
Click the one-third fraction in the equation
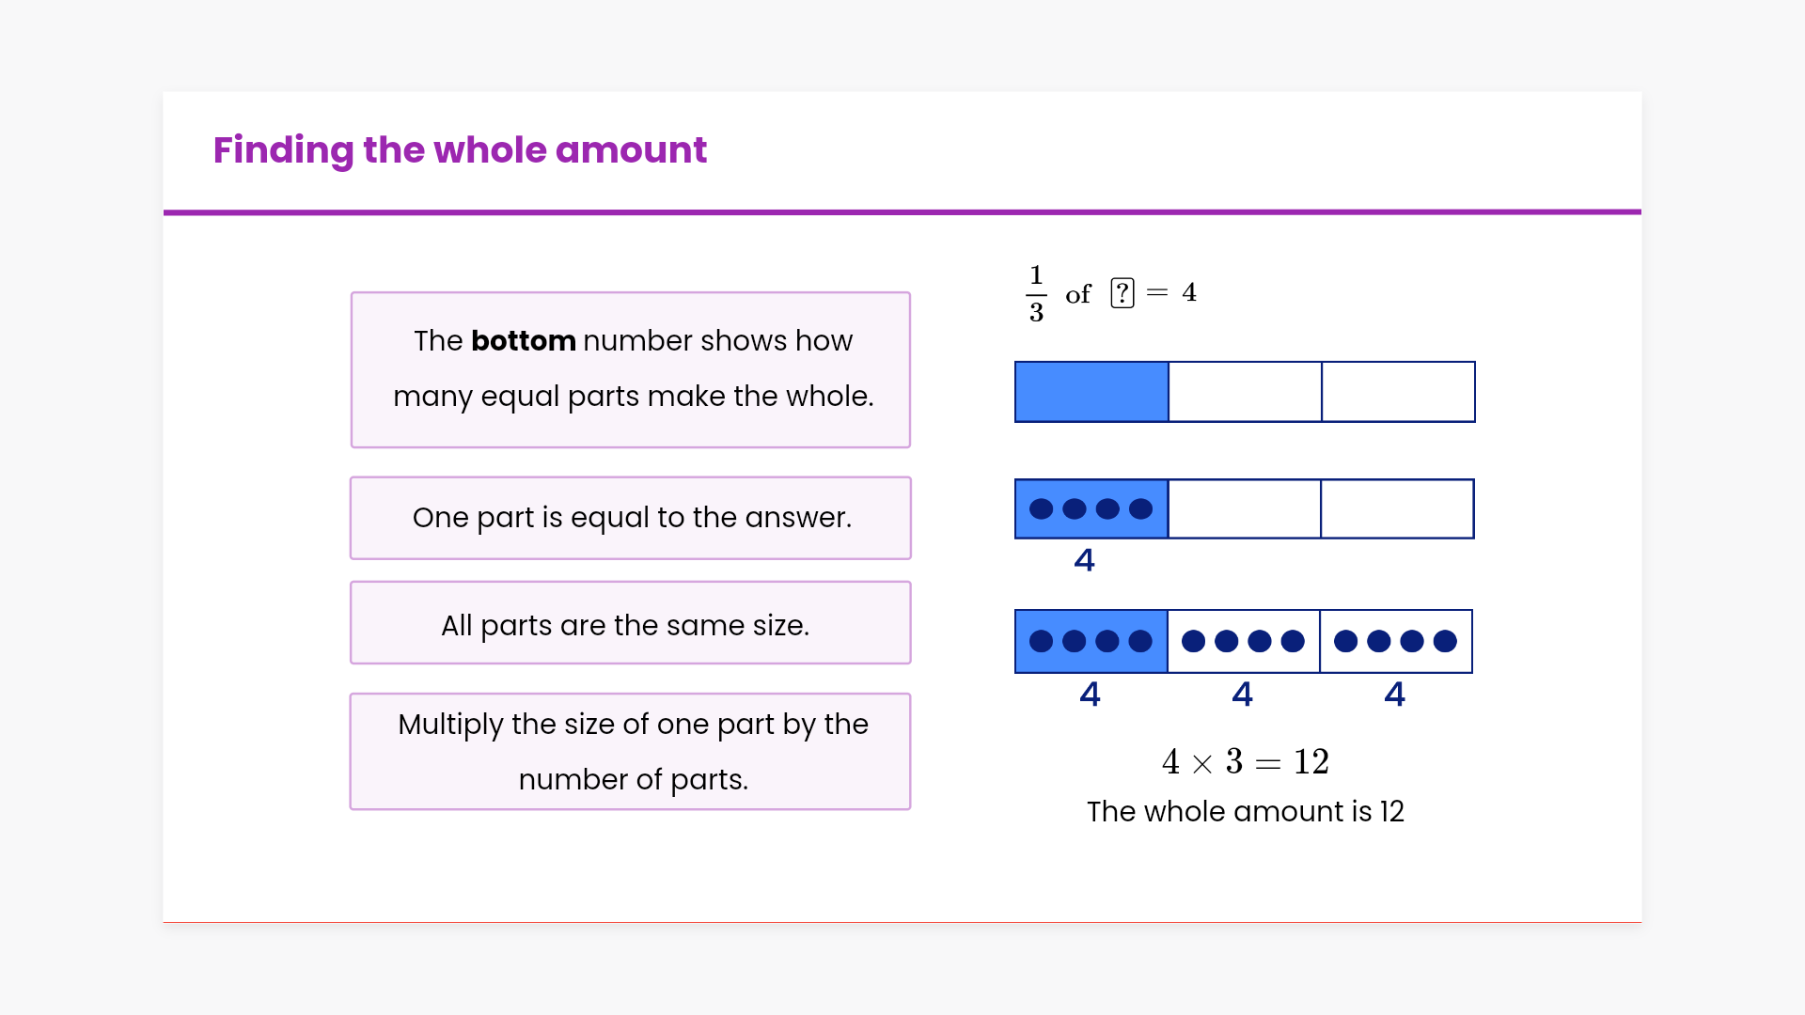1036,293
